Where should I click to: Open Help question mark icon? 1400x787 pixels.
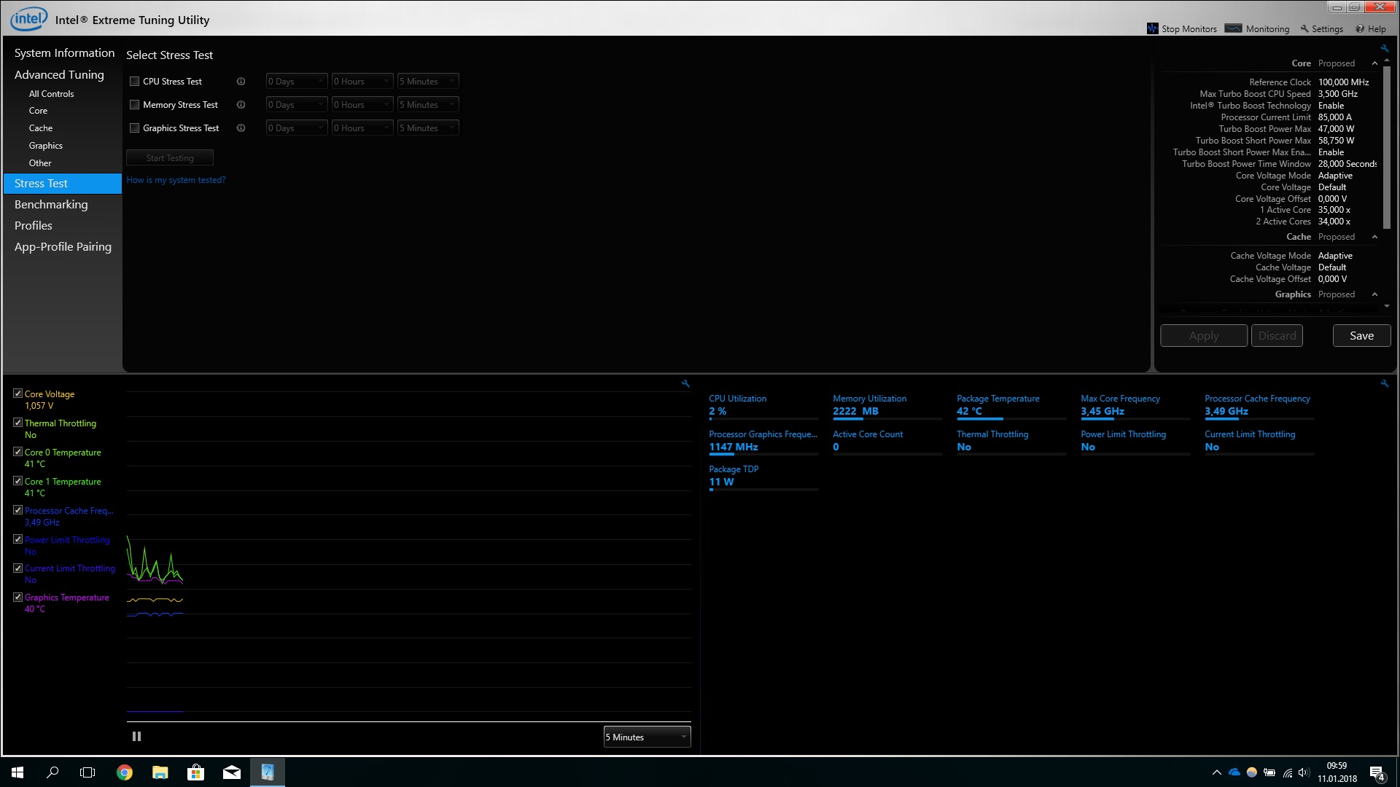tap(1360, 29)
